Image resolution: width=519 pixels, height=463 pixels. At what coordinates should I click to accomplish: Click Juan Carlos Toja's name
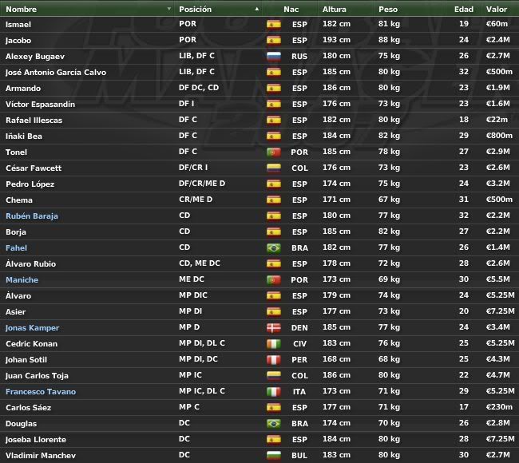pos(37,376)
